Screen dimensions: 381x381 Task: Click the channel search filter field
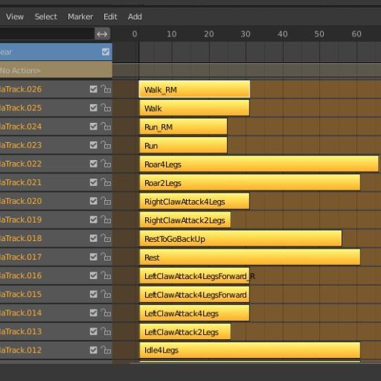click(x=47, y=33)
